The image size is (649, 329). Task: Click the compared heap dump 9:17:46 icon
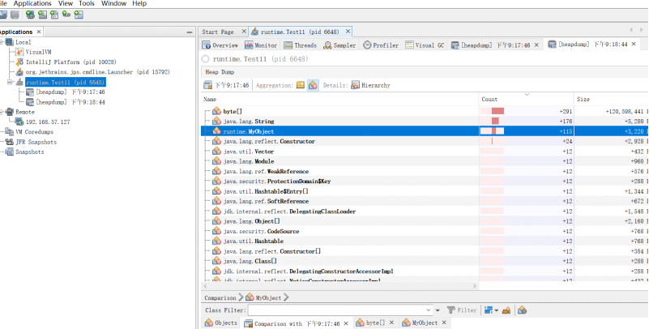click(207, 85)
